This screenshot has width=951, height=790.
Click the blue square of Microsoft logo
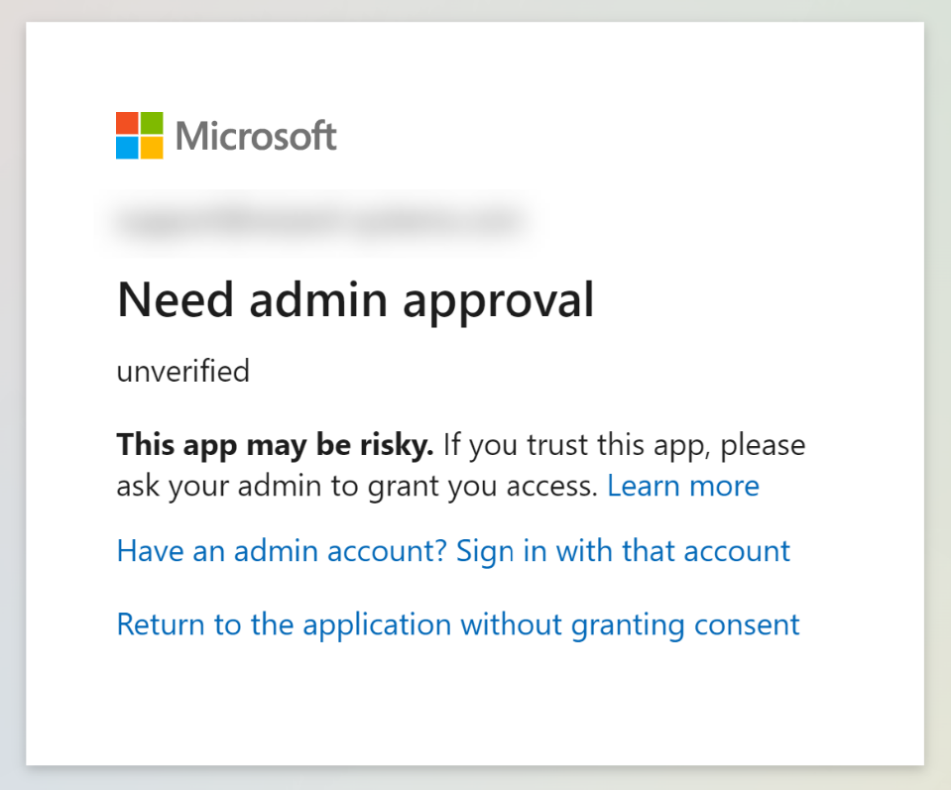point(127,148)
